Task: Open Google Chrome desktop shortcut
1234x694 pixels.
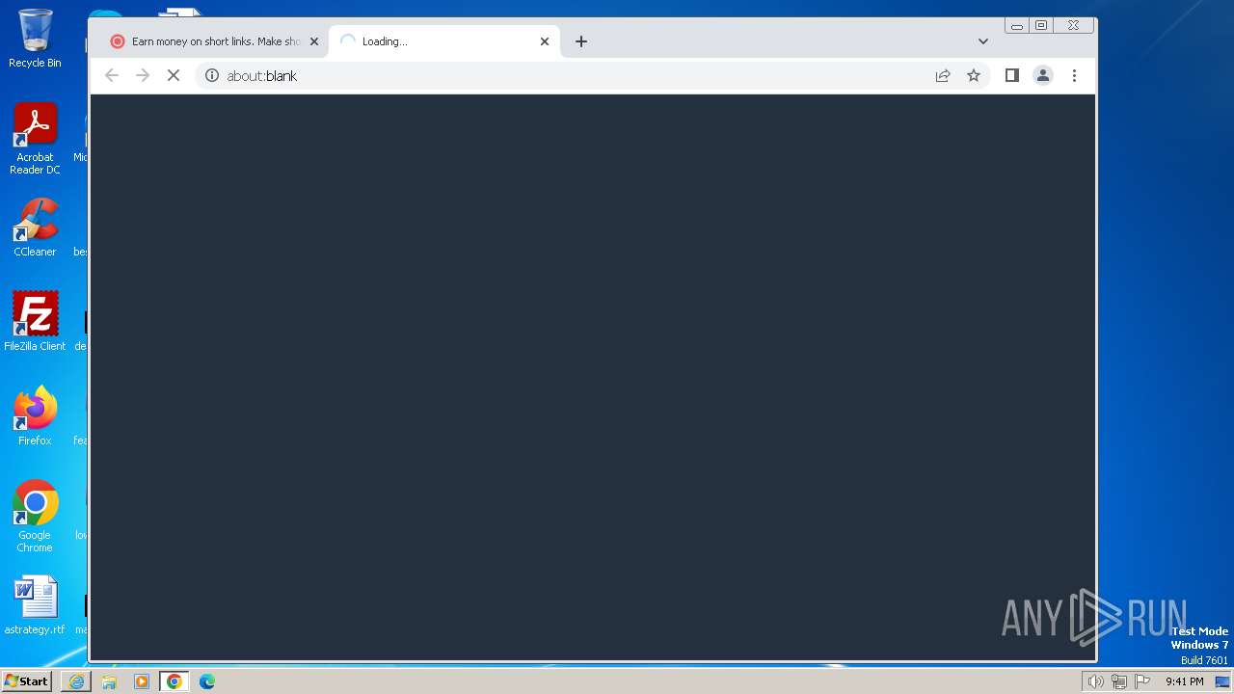Action: click(35, 517)
